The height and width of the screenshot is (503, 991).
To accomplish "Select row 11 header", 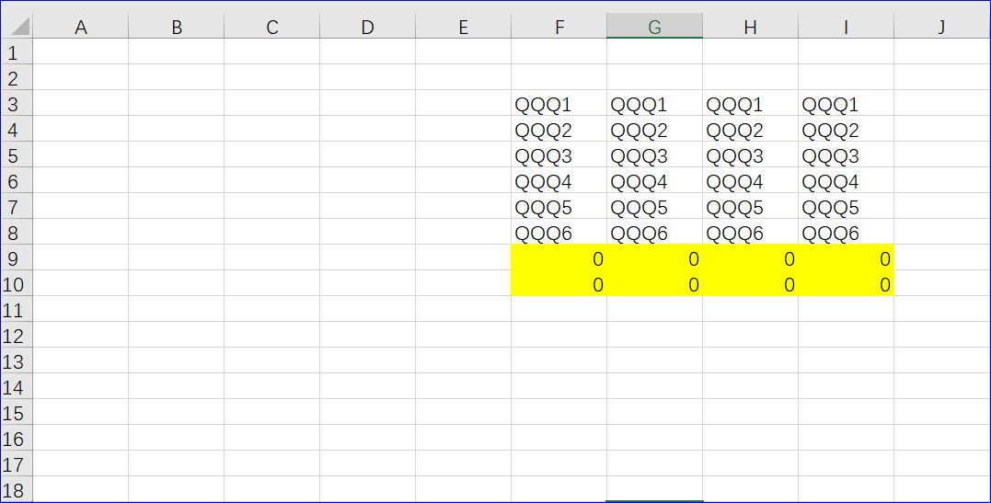I will (x=17, y=310).
